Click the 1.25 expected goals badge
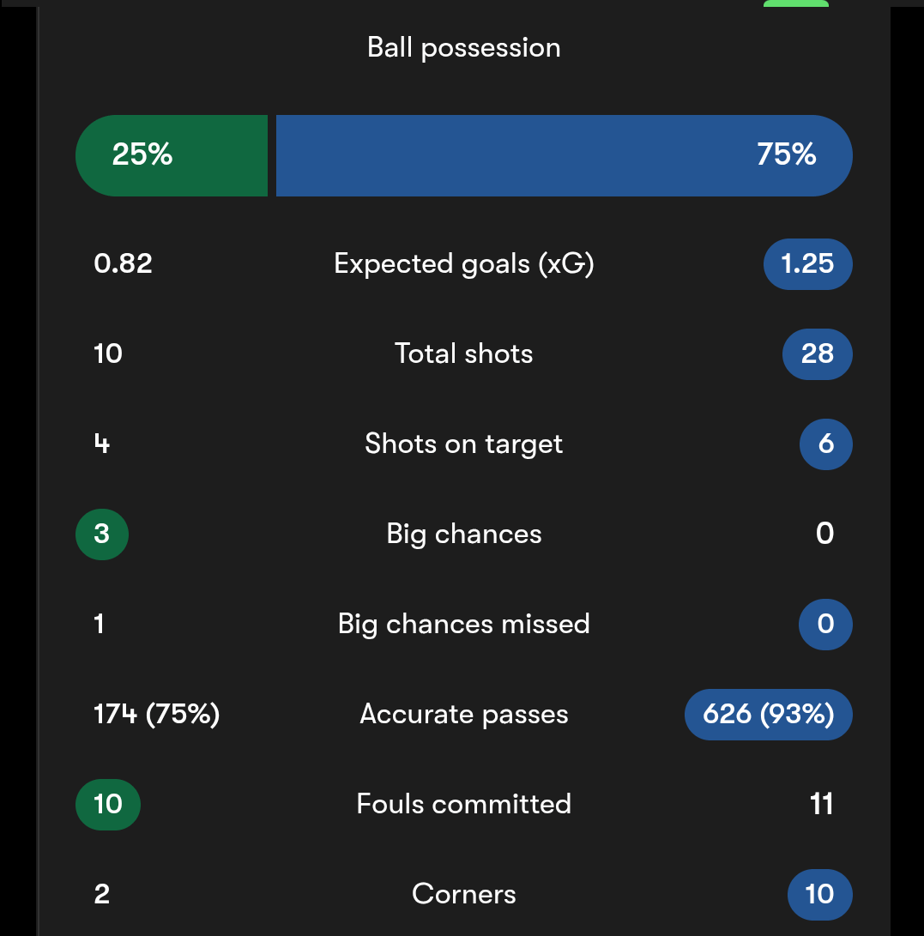924x936 pixels. (x=807, y=263)
